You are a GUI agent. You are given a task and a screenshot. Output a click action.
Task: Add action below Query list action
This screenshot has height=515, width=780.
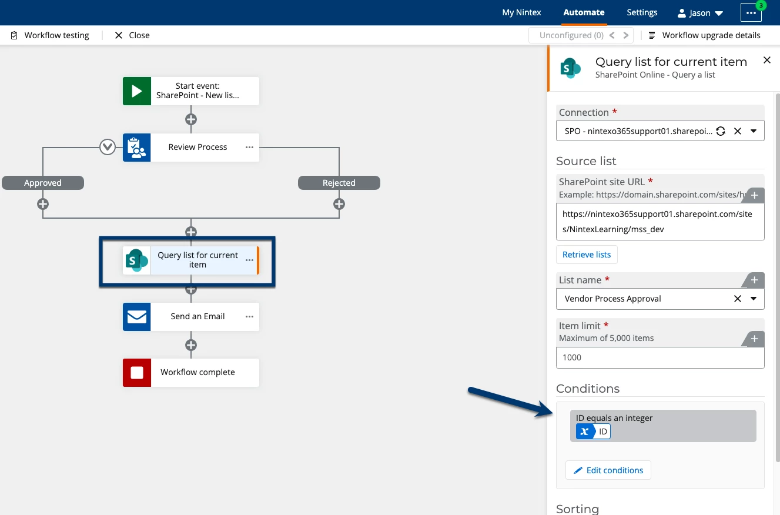point(190,289)
